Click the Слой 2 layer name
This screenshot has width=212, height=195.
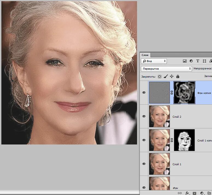[x=177, y=117]
